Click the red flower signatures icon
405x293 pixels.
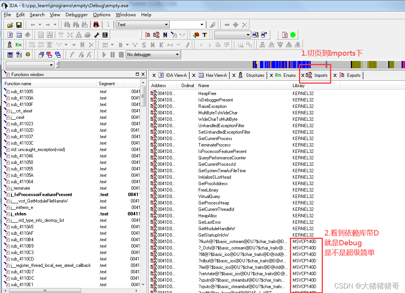(196, 35)
